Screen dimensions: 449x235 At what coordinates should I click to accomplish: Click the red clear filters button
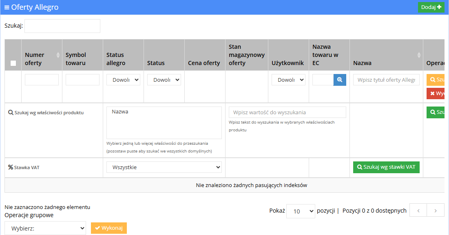pyautogui.click(x=436, y=94)
